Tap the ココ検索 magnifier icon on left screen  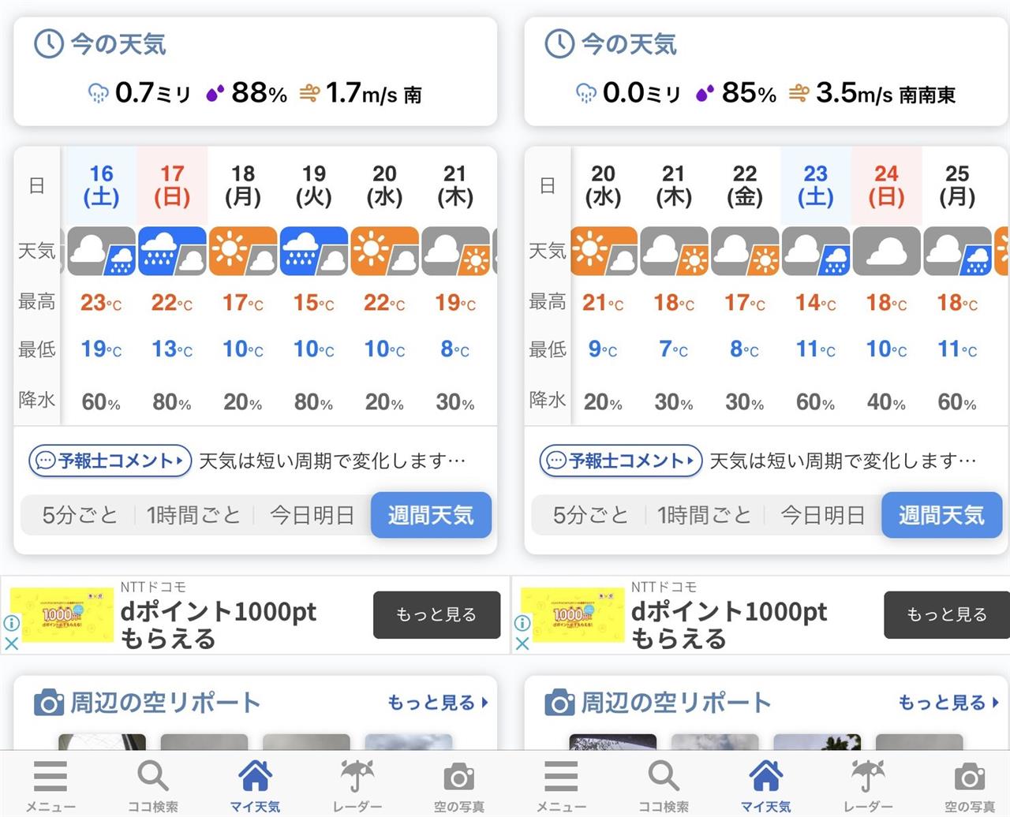point(153,776)
